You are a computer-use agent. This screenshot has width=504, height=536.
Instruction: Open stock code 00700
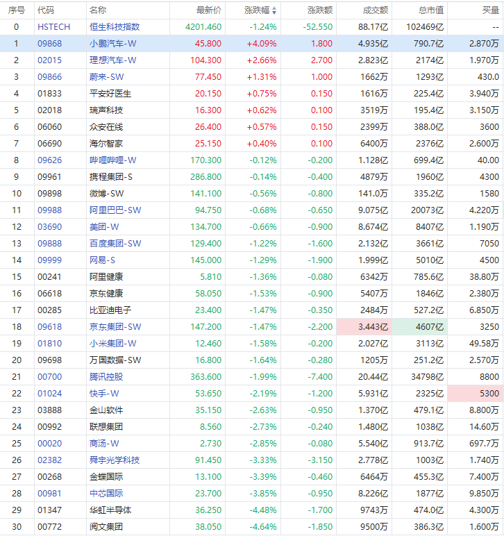[49, 377]
